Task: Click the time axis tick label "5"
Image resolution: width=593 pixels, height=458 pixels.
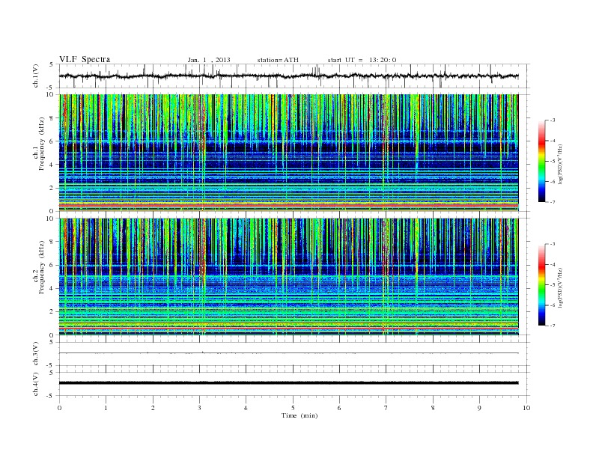Action: [x=293, y=408]
